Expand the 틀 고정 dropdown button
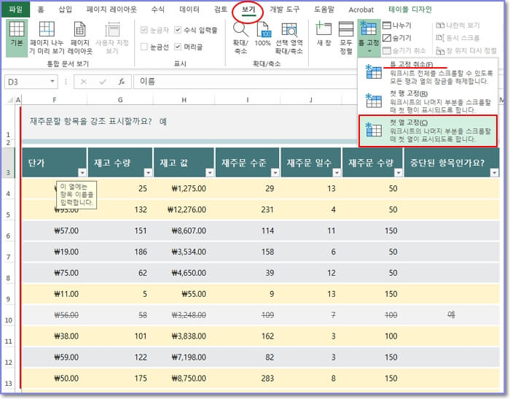 [x=369, y=37]
